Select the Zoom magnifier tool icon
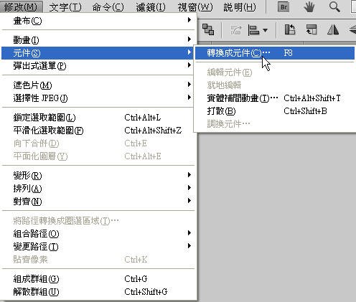356x302 pixels. point(334,7)
